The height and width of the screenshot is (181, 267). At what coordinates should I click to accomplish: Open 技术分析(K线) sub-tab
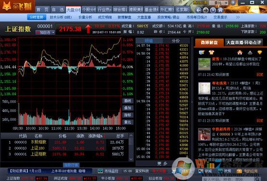coord(61,17)
